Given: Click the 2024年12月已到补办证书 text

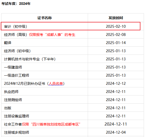Looking at the screenshot, I should pyautogui.click(x=25, y=84).
